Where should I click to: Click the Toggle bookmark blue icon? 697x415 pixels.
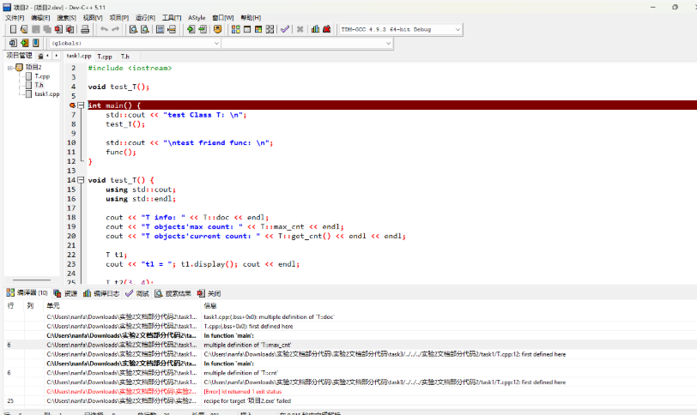pyautogui.click(x=36, y=43)
